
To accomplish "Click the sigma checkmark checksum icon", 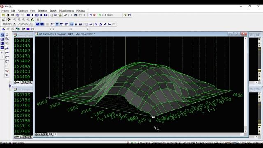I will [7, 71].
